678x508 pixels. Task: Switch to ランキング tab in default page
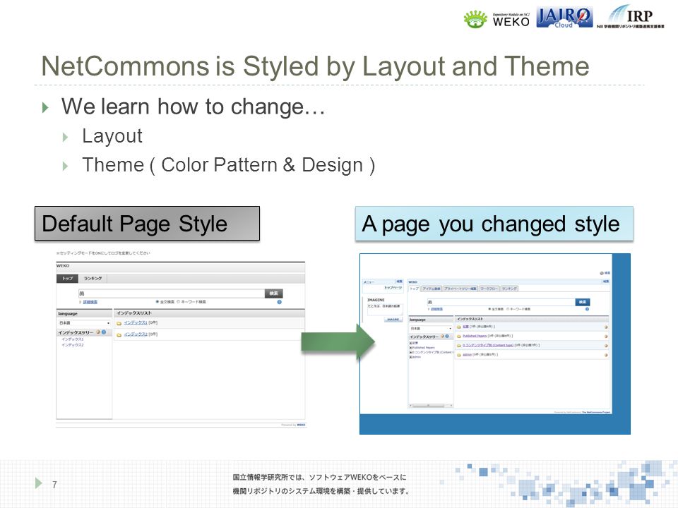(93, 279)
